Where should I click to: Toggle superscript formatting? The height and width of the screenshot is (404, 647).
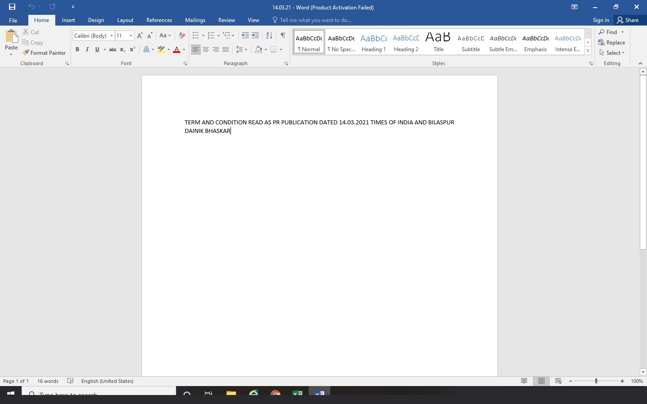[x=133, y=49]
